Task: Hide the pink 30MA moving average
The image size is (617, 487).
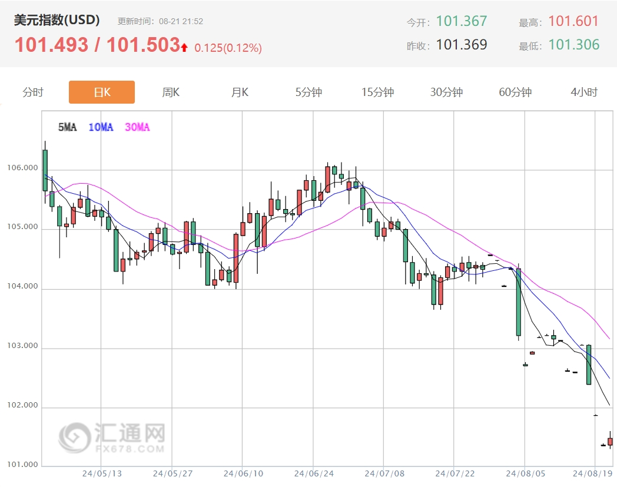Action: pos(137,127)
